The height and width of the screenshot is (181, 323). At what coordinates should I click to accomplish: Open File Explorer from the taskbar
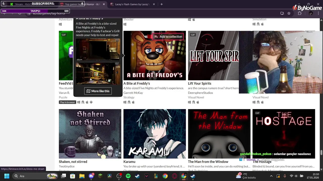point(82,176)
